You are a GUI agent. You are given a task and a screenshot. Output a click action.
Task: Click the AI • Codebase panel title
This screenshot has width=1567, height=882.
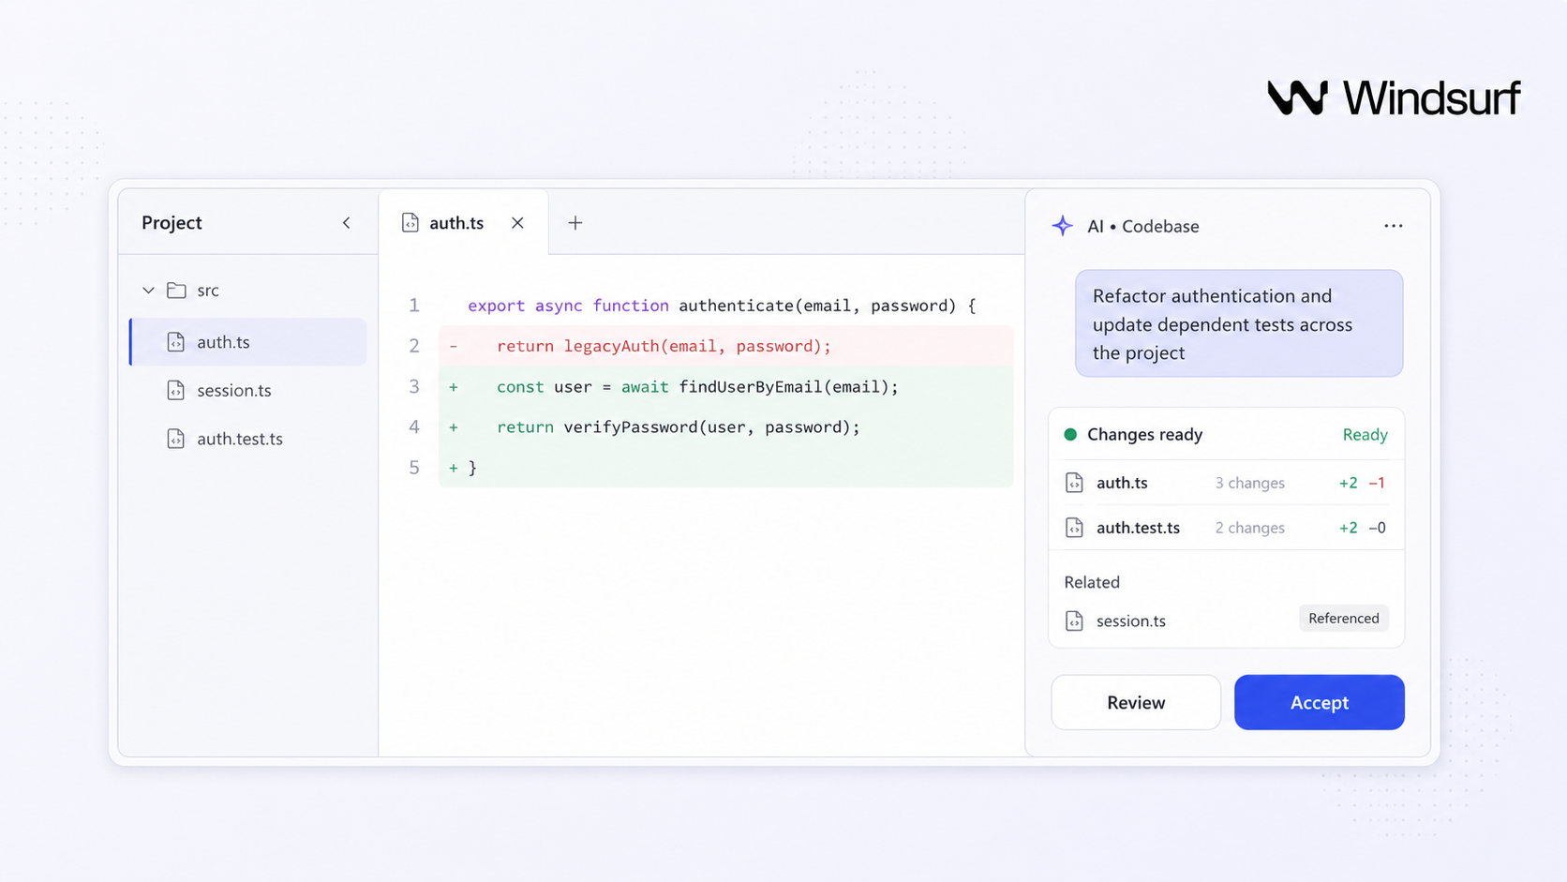[1142, 226]
